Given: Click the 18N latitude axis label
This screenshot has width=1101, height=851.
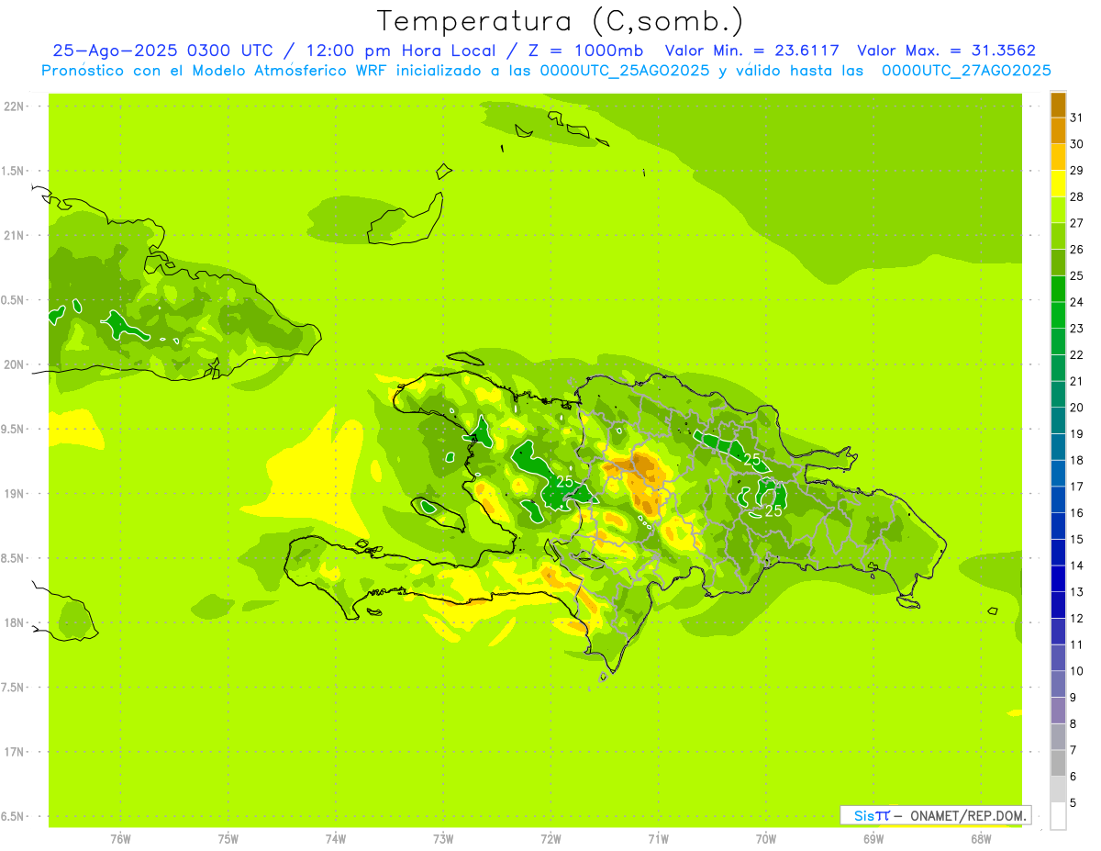Looking at the screenshot, I should [14, 623].
